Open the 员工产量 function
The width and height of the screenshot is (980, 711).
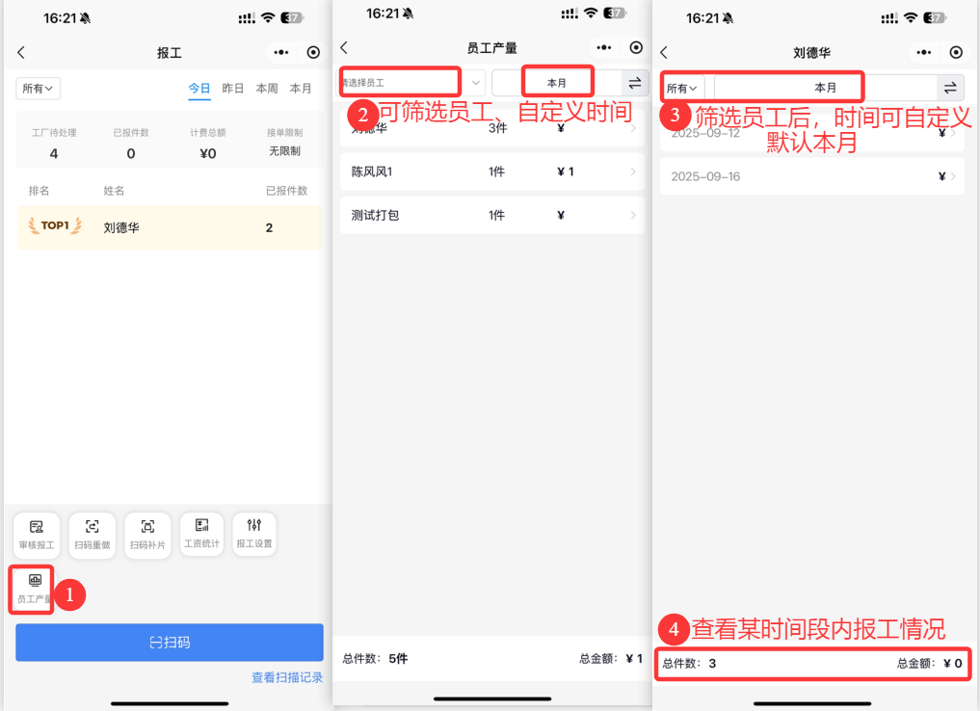tap(33, 590)
